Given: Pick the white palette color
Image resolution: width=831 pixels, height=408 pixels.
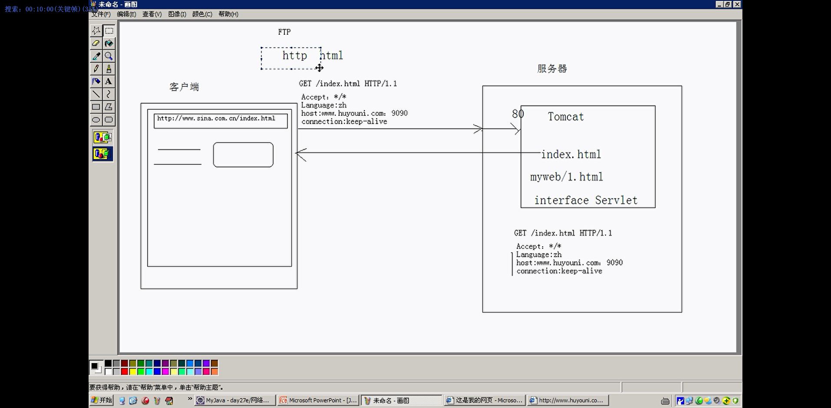Looking at the screenshot, I should click(108, 372).
